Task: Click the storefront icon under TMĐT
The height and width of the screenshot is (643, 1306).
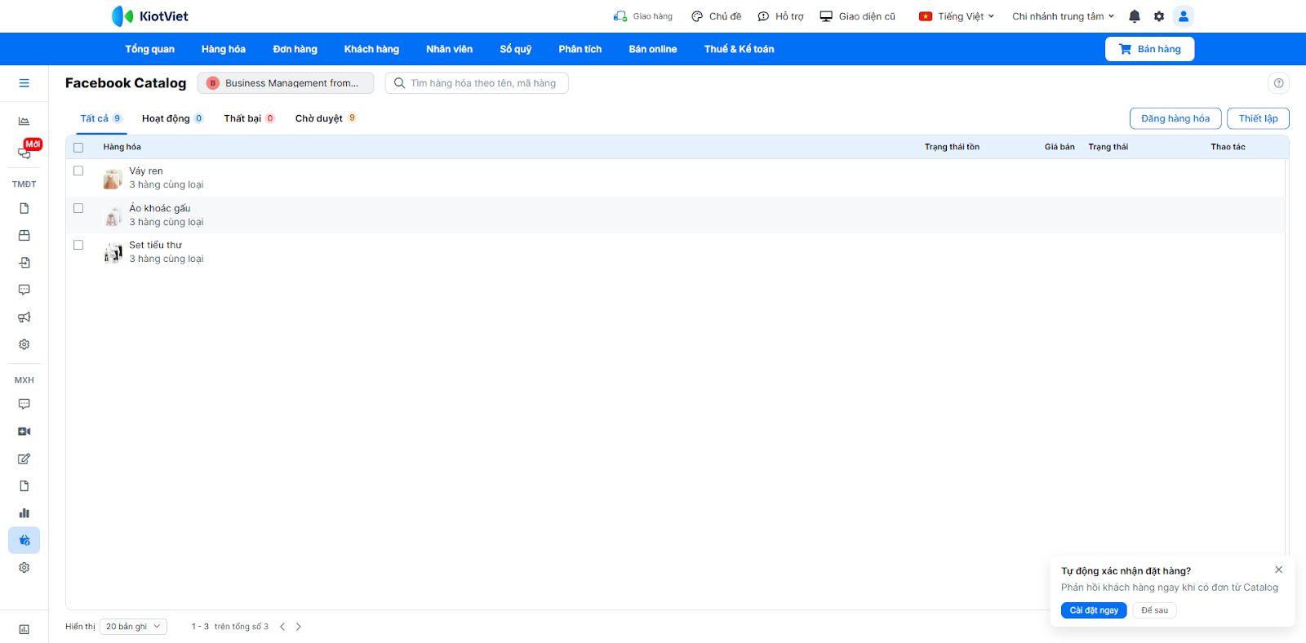Action: 24,236
